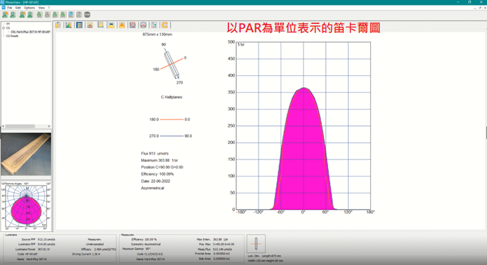Click the gray stop icon in the top toolbar
The image size is (487, 265).
pyautogui.click(x=87, y=15)
